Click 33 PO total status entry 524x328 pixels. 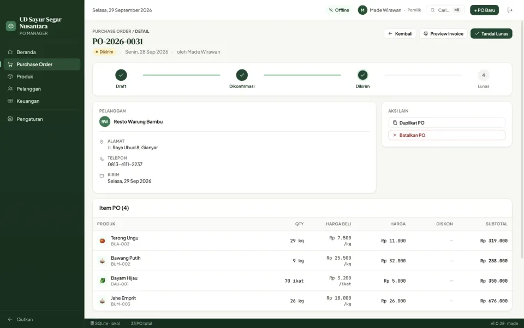[141, 323]
